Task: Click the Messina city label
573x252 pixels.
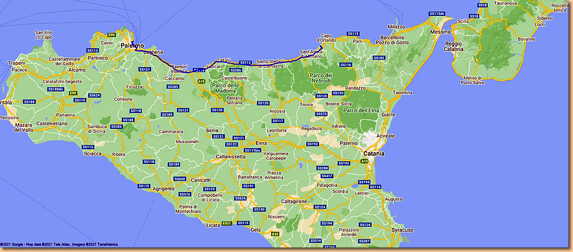Action: [439, 32]
